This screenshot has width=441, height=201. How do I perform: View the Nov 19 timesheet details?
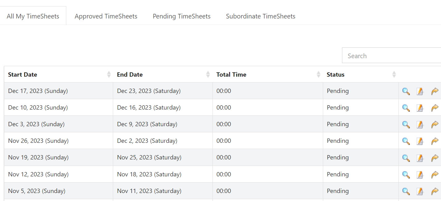pyautogui.click(x=406, y=158)
